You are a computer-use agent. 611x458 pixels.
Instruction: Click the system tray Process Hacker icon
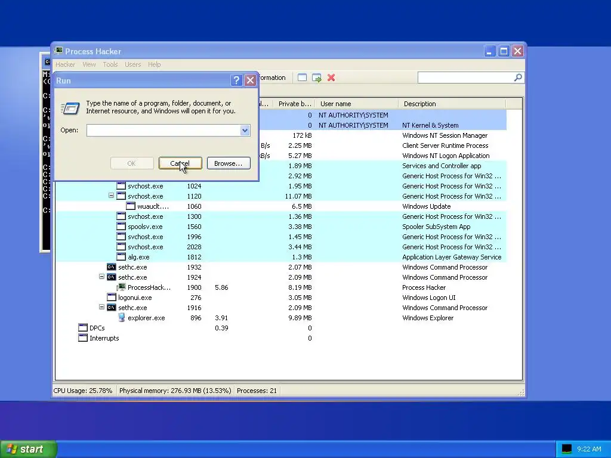[567, 448]
